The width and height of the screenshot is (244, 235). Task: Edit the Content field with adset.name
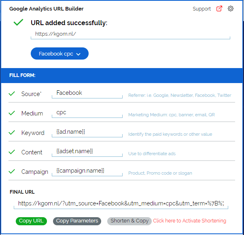click(x=87, y=152)
